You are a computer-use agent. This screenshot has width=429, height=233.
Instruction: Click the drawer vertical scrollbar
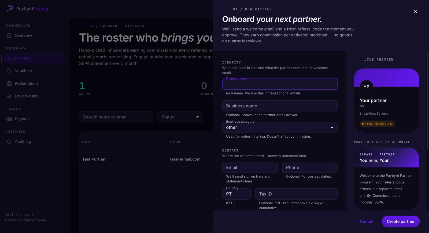427,100
